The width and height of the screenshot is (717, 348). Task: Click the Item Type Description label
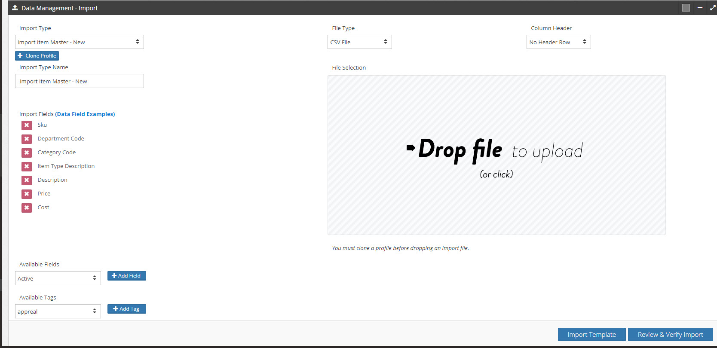pyautogui.click(x=66, y=166)
